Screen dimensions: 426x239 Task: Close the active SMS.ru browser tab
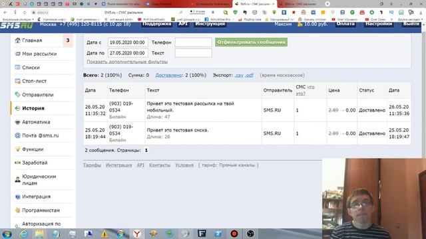coord(274,4)
